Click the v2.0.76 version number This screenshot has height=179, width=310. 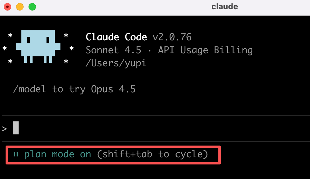172,37
